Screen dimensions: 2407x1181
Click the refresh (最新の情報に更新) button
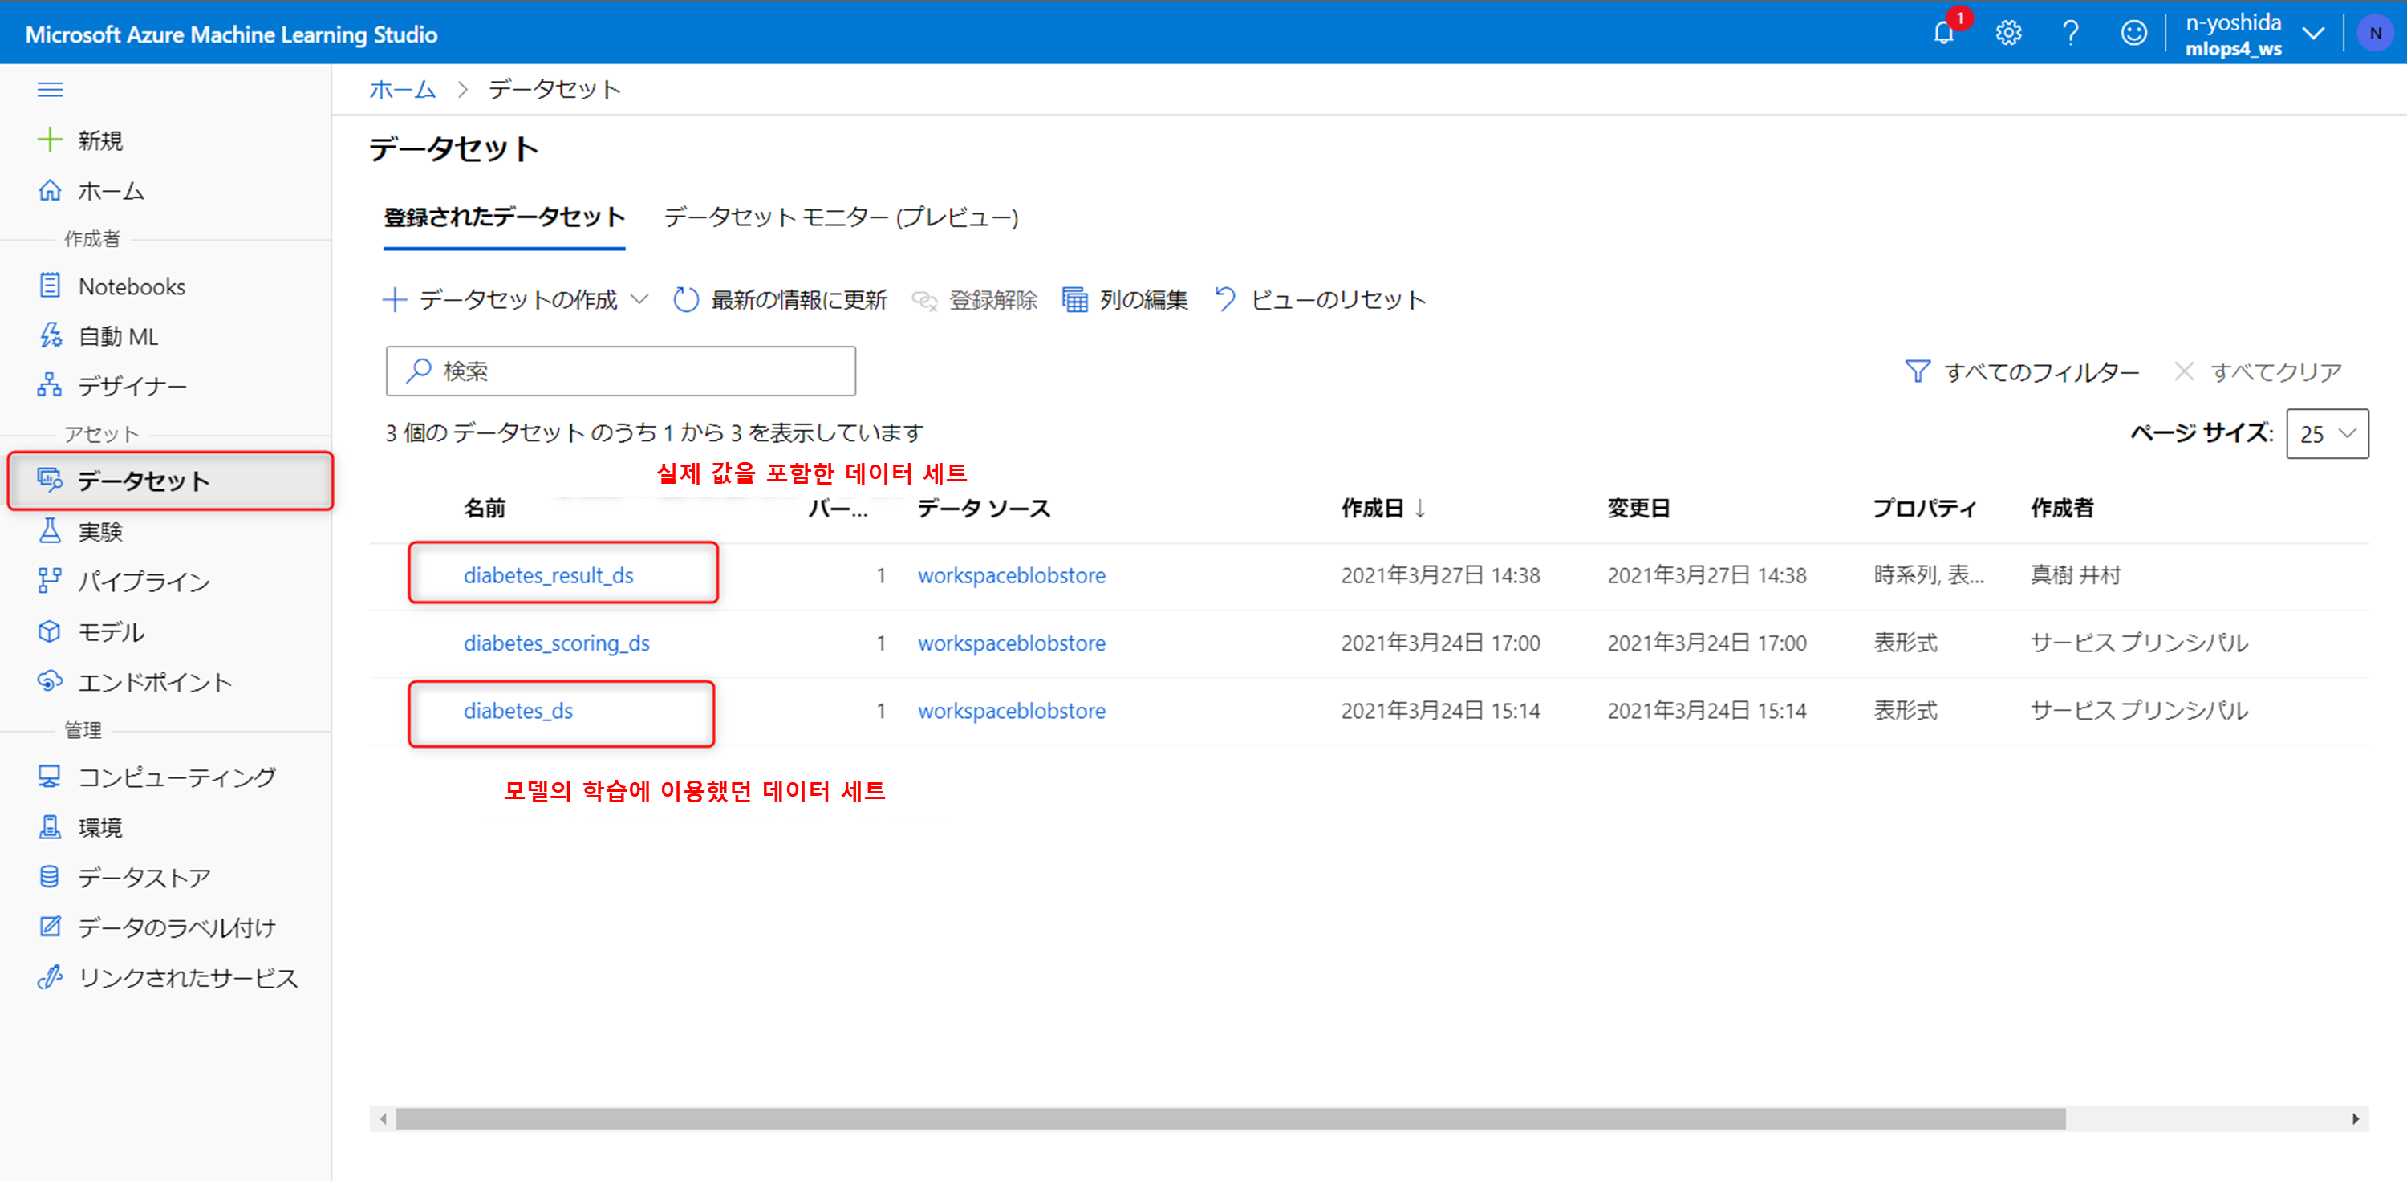(x=780, y=300)
